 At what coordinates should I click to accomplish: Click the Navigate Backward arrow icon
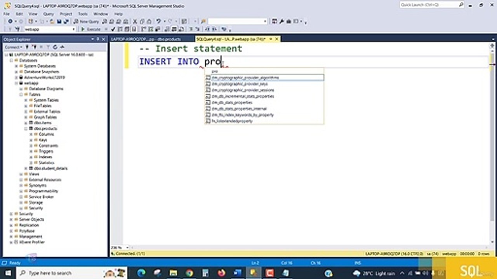pos(10,21)
